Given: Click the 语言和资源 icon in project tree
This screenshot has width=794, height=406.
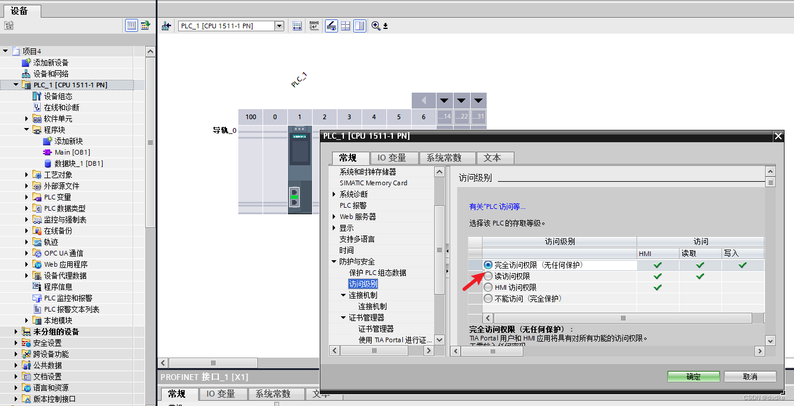Looking at the screenshot, I should click(x=26, y=388).
